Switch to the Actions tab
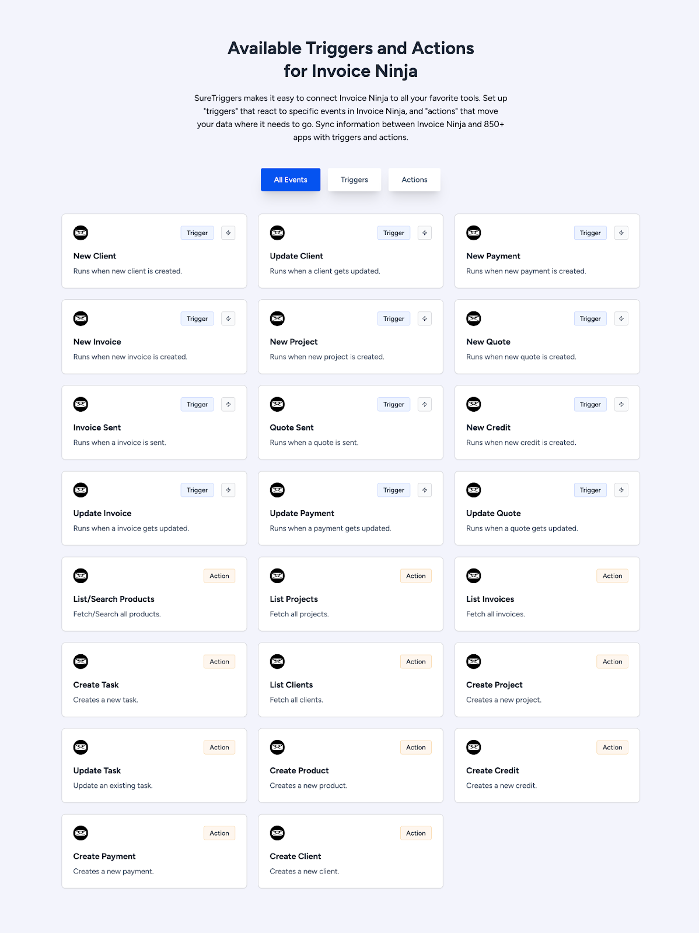 click(x=414, y=180)
